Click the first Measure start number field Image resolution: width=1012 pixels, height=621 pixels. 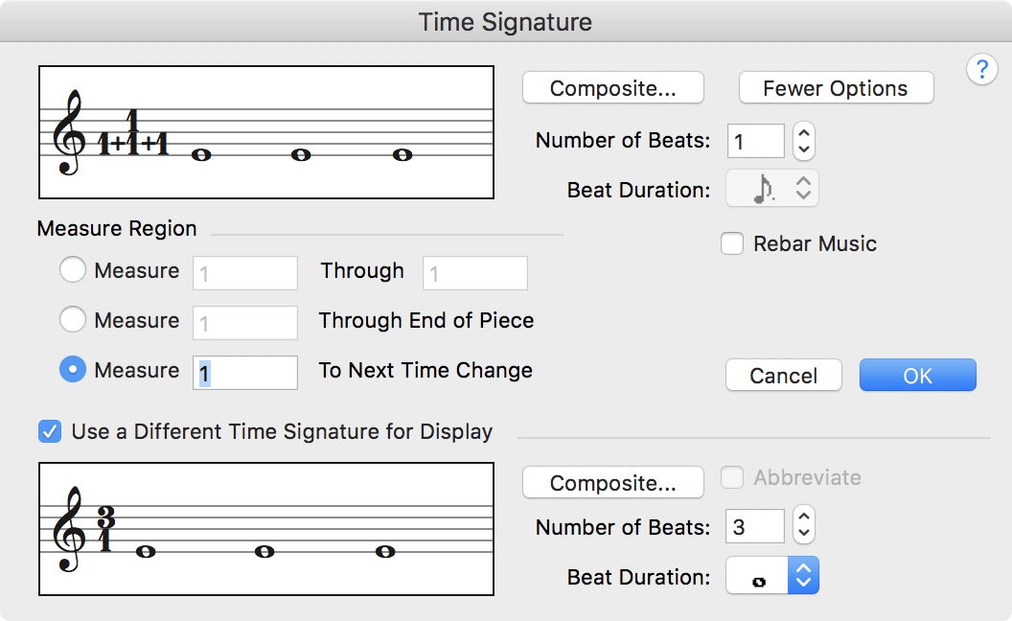click(x=245, y=273)
